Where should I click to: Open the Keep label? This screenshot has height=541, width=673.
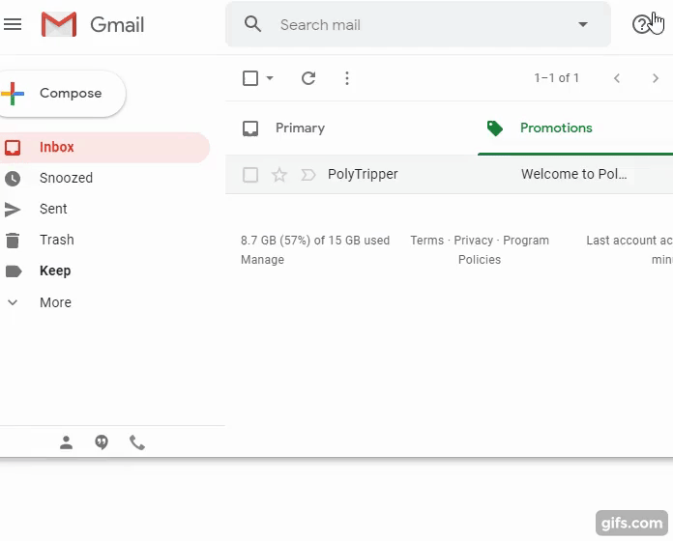point(55,270)
